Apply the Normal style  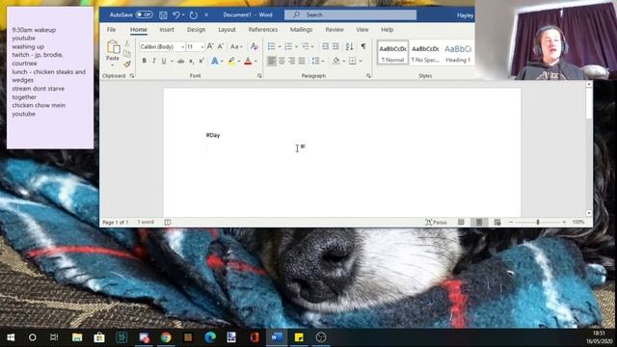[392, 53]
